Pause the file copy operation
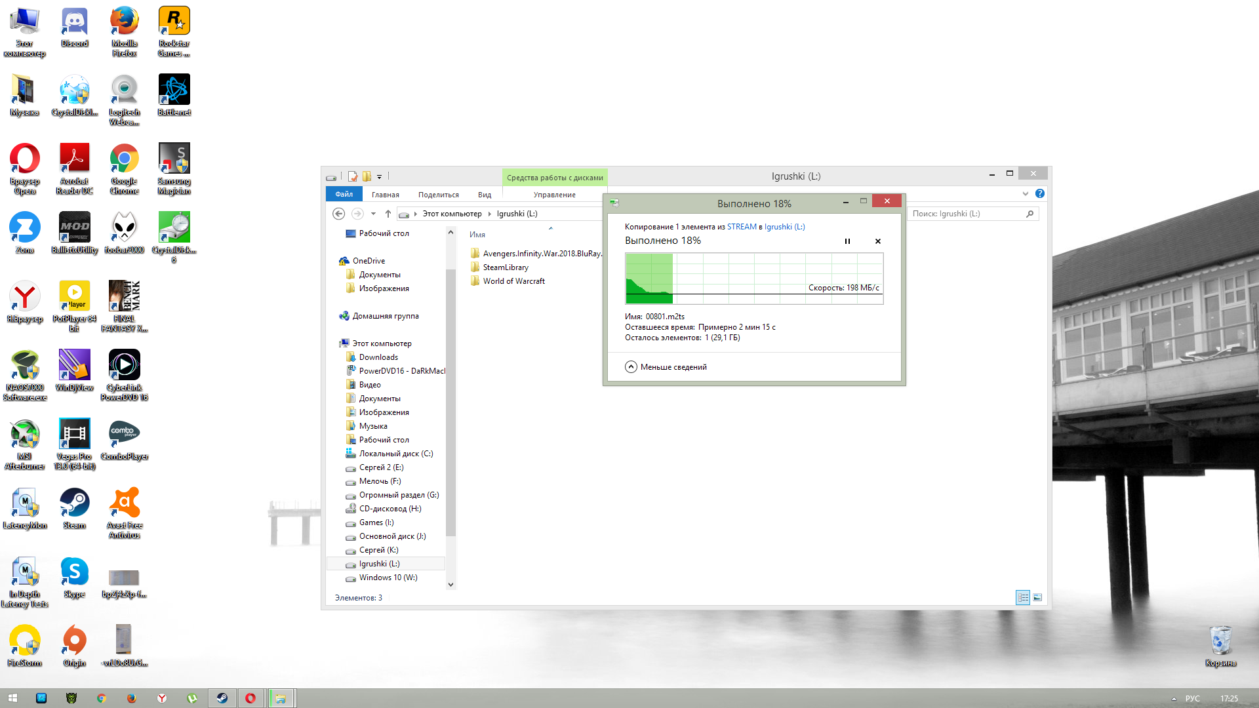The image size is (1259, 708). click(x=847, y=241)
